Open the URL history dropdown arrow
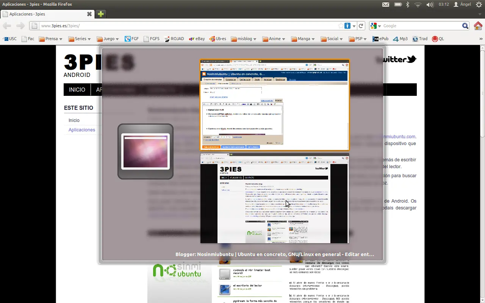The image size is (485, 303). [354, 26]
